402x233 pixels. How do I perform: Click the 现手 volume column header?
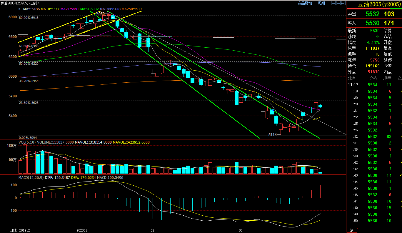[387, 78]
